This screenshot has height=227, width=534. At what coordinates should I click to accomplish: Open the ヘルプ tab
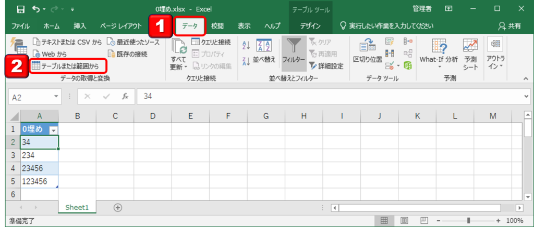tap(272, 26)
